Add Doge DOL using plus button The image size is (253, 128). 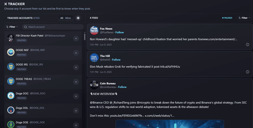click(x=76, y=111)
